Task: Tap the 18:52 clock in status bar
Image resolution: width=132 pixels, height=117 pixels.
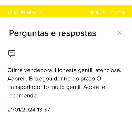Action: [x=13, y=12]
